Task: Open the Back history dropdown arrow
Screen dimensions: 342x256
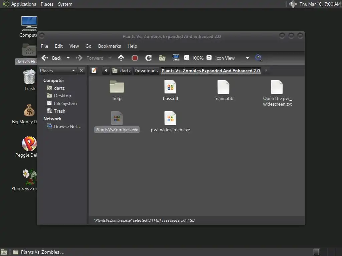Action: (x=68, y=58)
